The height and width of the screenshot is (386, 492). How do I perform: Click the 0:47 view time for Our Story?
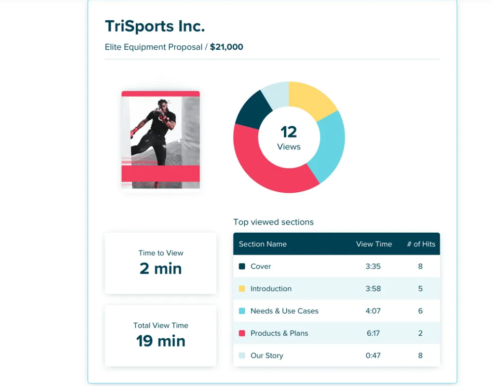coord(373,355)
